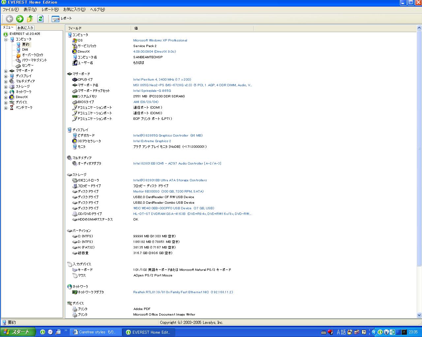Open the ヘルプ(H) menu
This screenshot has width=422, height=337.
[97, 10]
